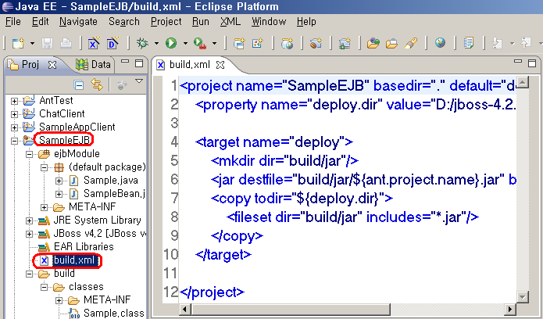The height and width of the screenshot is (319, 543).
Task: Select the build.xml editor tab
Action: point(189,64)
